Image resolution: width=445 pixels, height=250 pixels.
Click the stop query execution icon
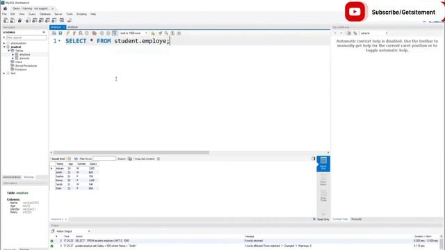point(87,33)
